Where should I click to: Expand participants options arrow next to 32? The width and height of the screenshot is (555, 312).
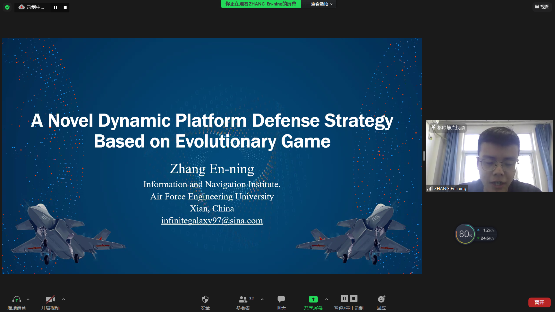262,299
